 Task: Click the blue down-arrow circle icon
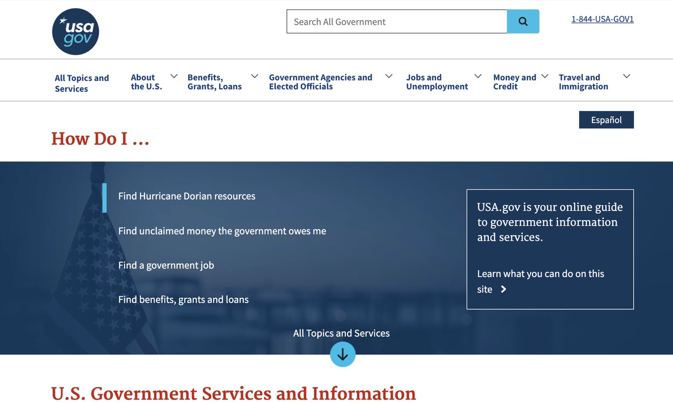(x=343, y=354)
